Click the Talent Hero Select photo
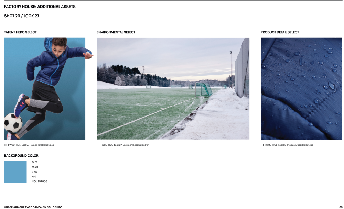Image resolution: width=344 pixels, height=209 pixels. click(45, 89)
